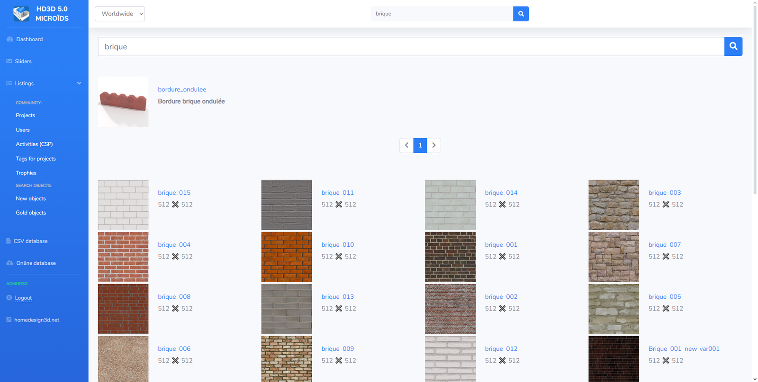This screenshot has height=382, width=758.
Task: Go to next results page arrow
Action: pos(434,145)
